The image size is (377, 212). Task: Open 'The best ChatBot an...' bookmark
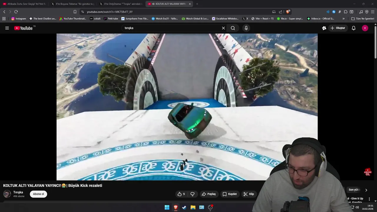pyautogui.click(x=43, y=19)
